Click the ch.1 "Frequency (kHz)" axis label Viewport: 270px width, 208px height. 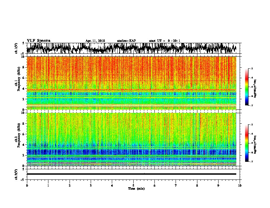pos(19,79)
